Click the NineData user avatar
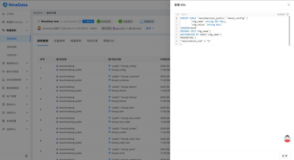This screenshot has width=294, height=160. pyautogui.click(x=39, y=28)
